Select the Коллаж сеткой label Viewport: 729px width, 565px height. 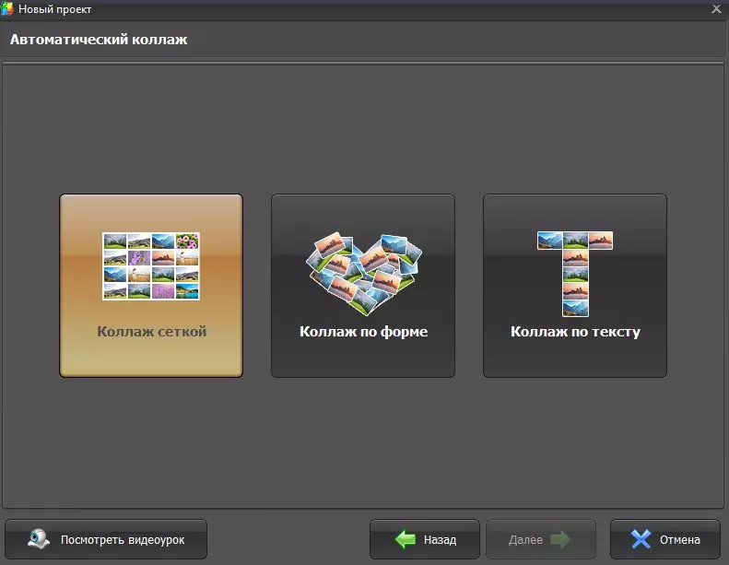[x=151, y=332]
